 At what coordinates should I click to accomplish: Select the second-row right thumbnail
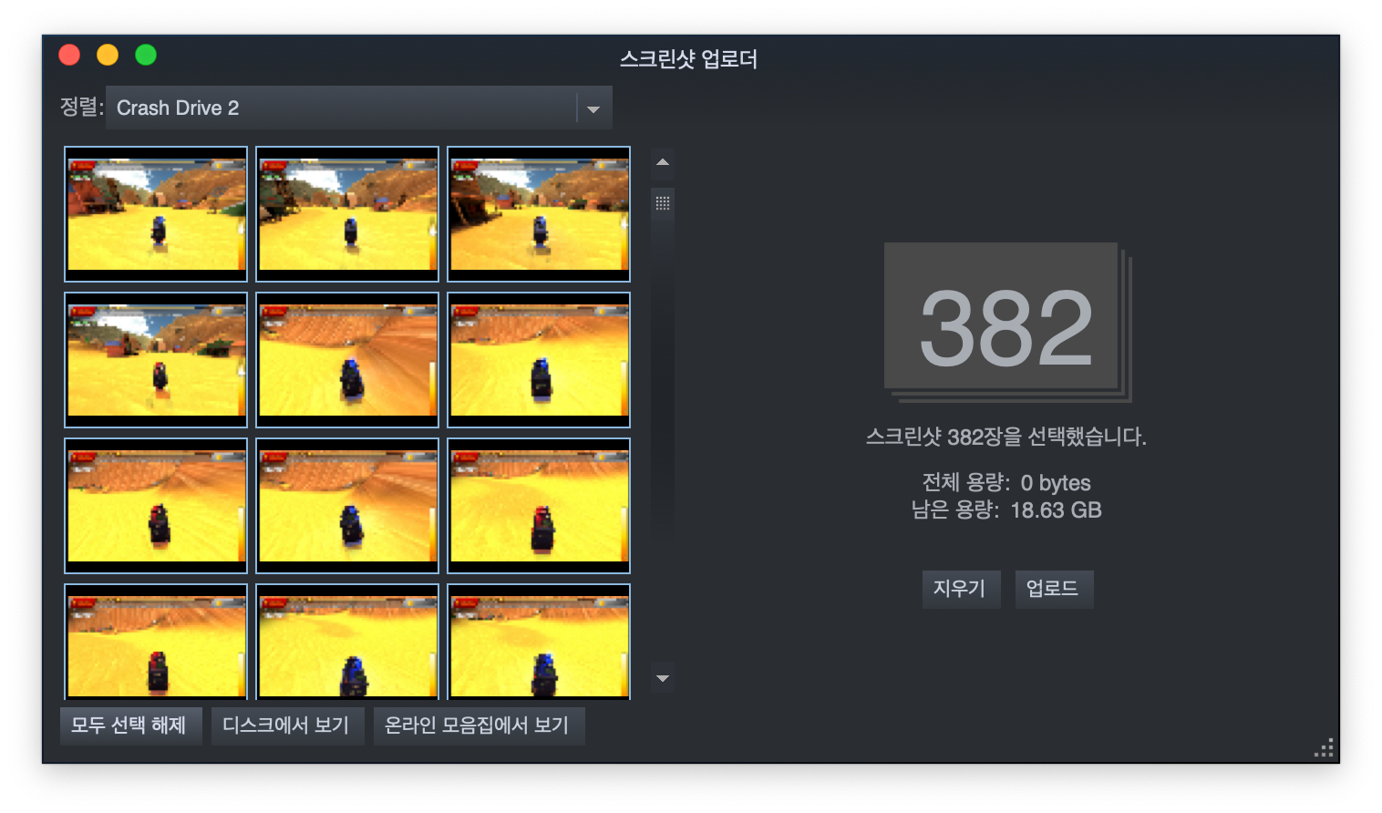[x=539, y=360]
